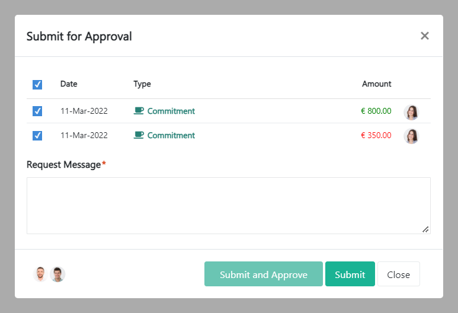This screenshot has height=313, width=458.
Task: Click the first approver avatar in footer
Action: (40, 274)
